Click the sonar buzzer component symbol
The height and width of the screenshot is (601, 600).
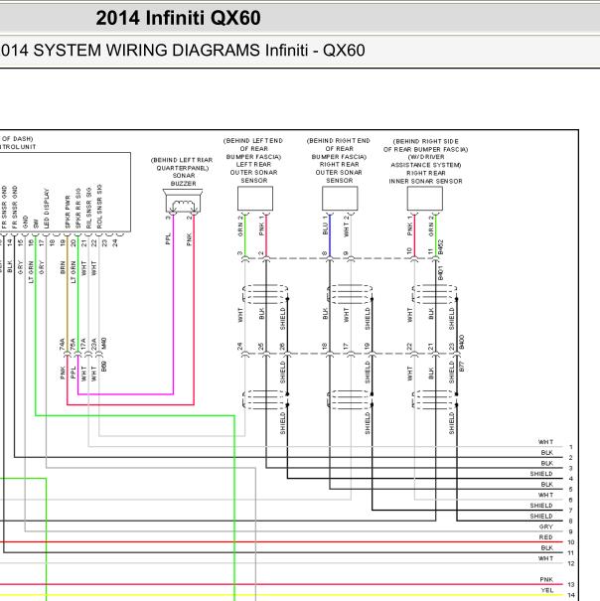tap(183, 201)
